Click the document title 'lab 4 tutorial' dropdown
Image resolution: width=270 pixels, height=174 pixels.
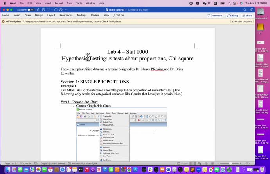(x=128, y=10)
